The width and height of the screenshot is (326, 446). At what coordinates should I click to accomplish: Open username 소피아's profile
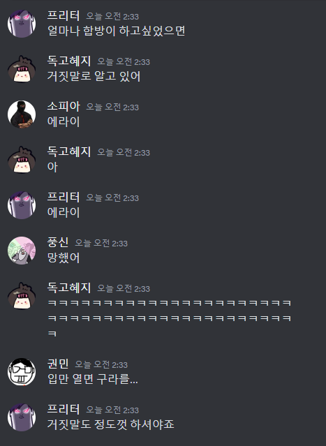[64, 106]
